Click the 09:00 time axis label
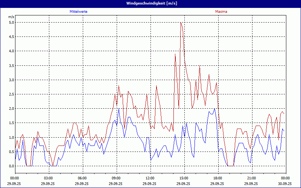 pyautogui.click(x=116, y=178)
